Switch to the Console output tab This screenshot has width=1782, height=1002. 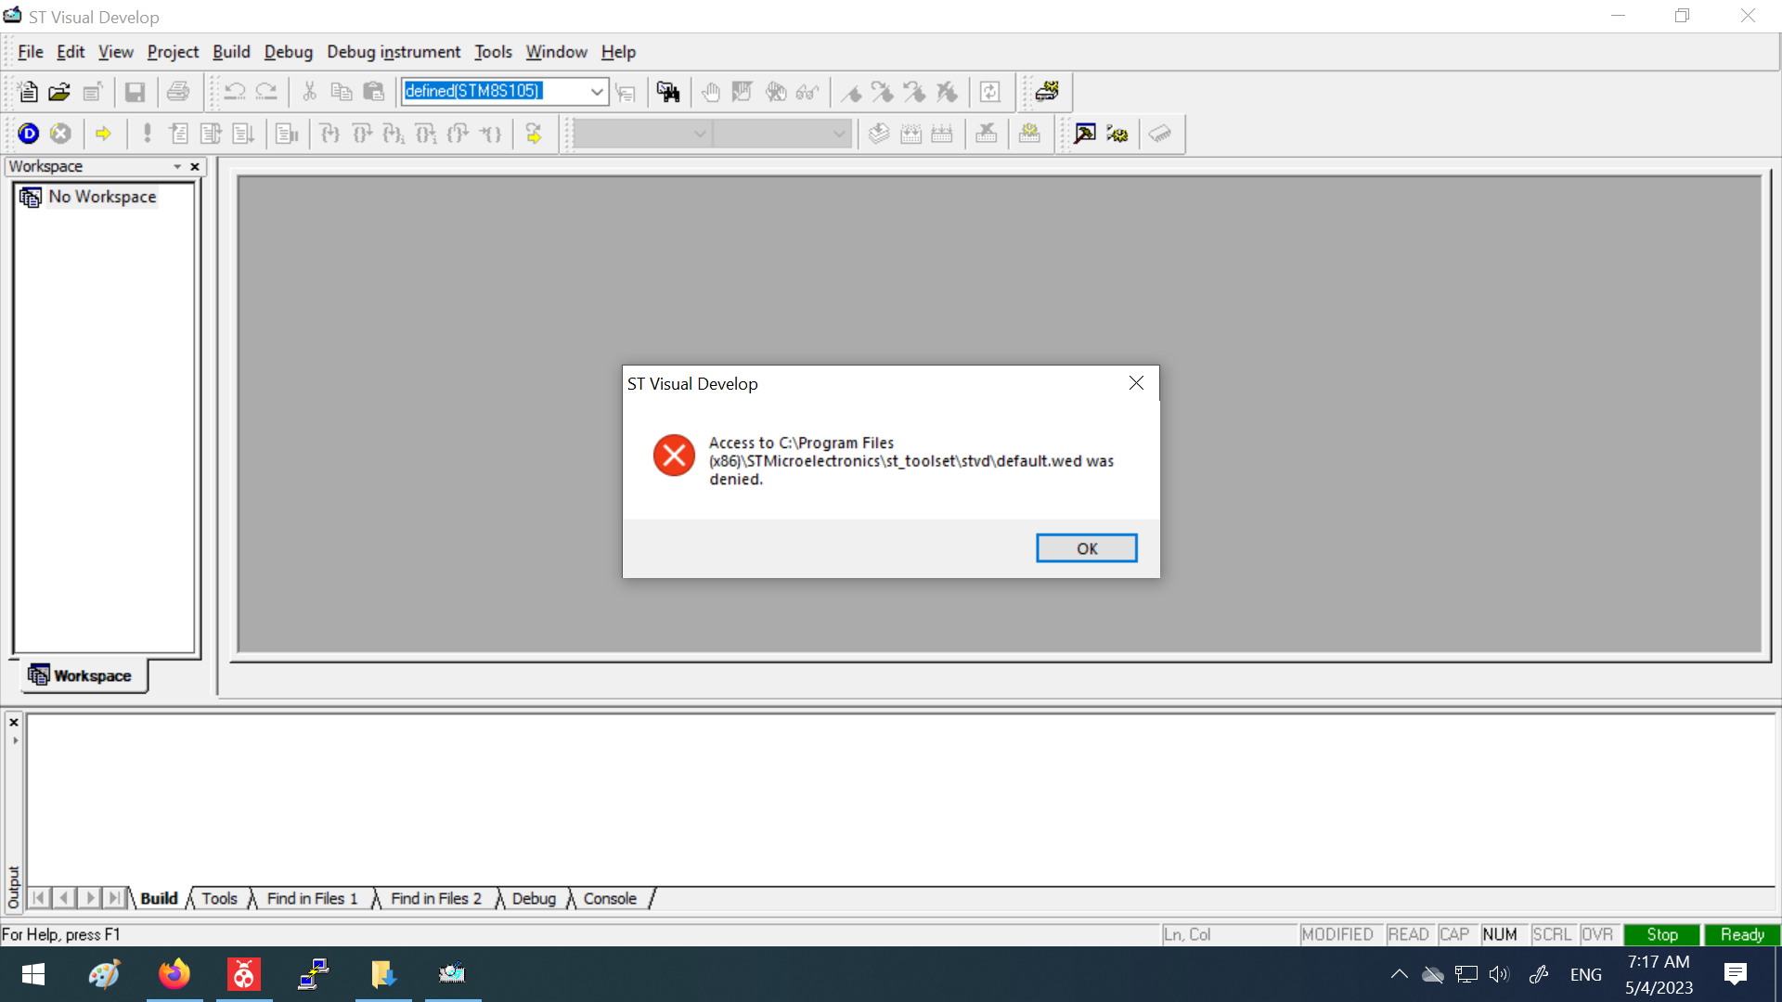point(609,898)
